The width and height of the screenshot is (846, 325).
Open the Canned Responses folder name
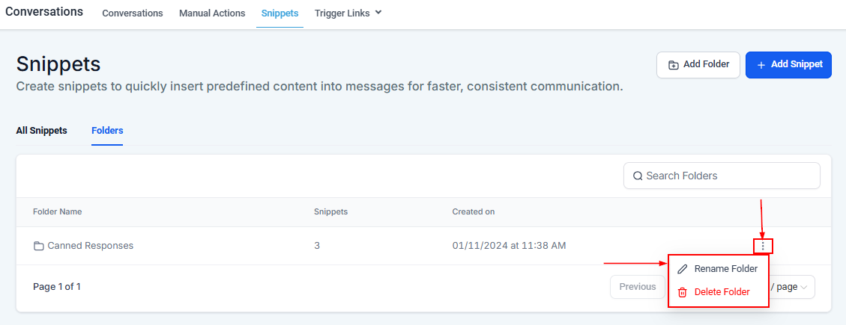(x=90, y=246)
